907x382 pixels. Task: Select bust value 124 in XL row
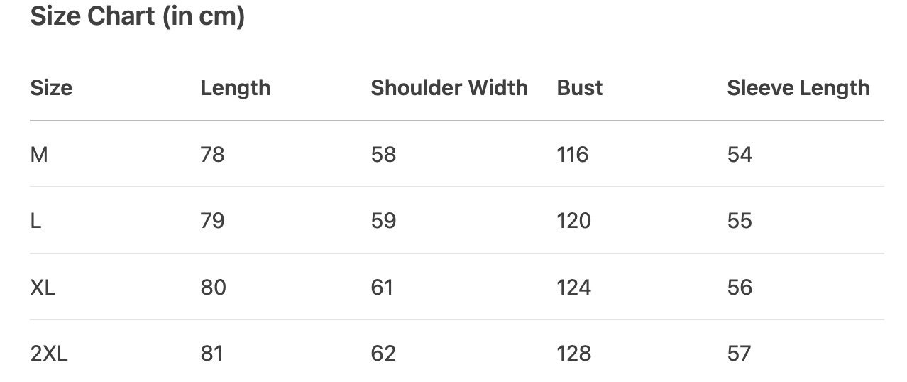pyautogui.click(x=573, y=288)
